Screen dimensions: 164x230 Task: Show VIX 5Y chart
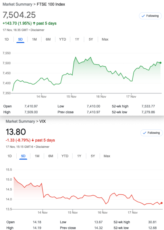(x=93, y=156)
